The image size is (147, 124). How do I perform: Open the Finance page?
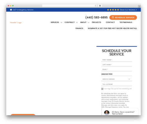point(79,28)
